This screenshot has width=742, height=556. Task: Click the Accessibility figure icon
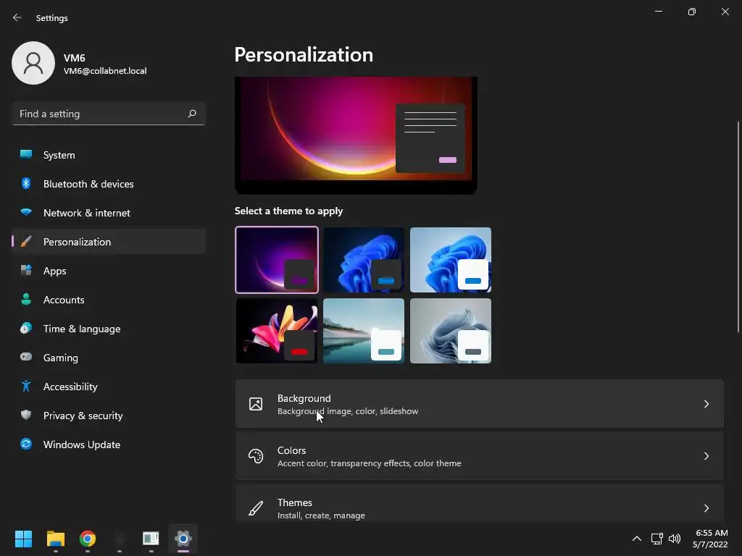(26, 387)
